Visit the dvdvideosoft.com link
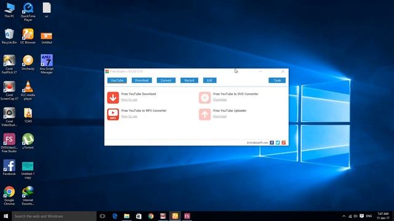The image size is (394, 221). 257,142
